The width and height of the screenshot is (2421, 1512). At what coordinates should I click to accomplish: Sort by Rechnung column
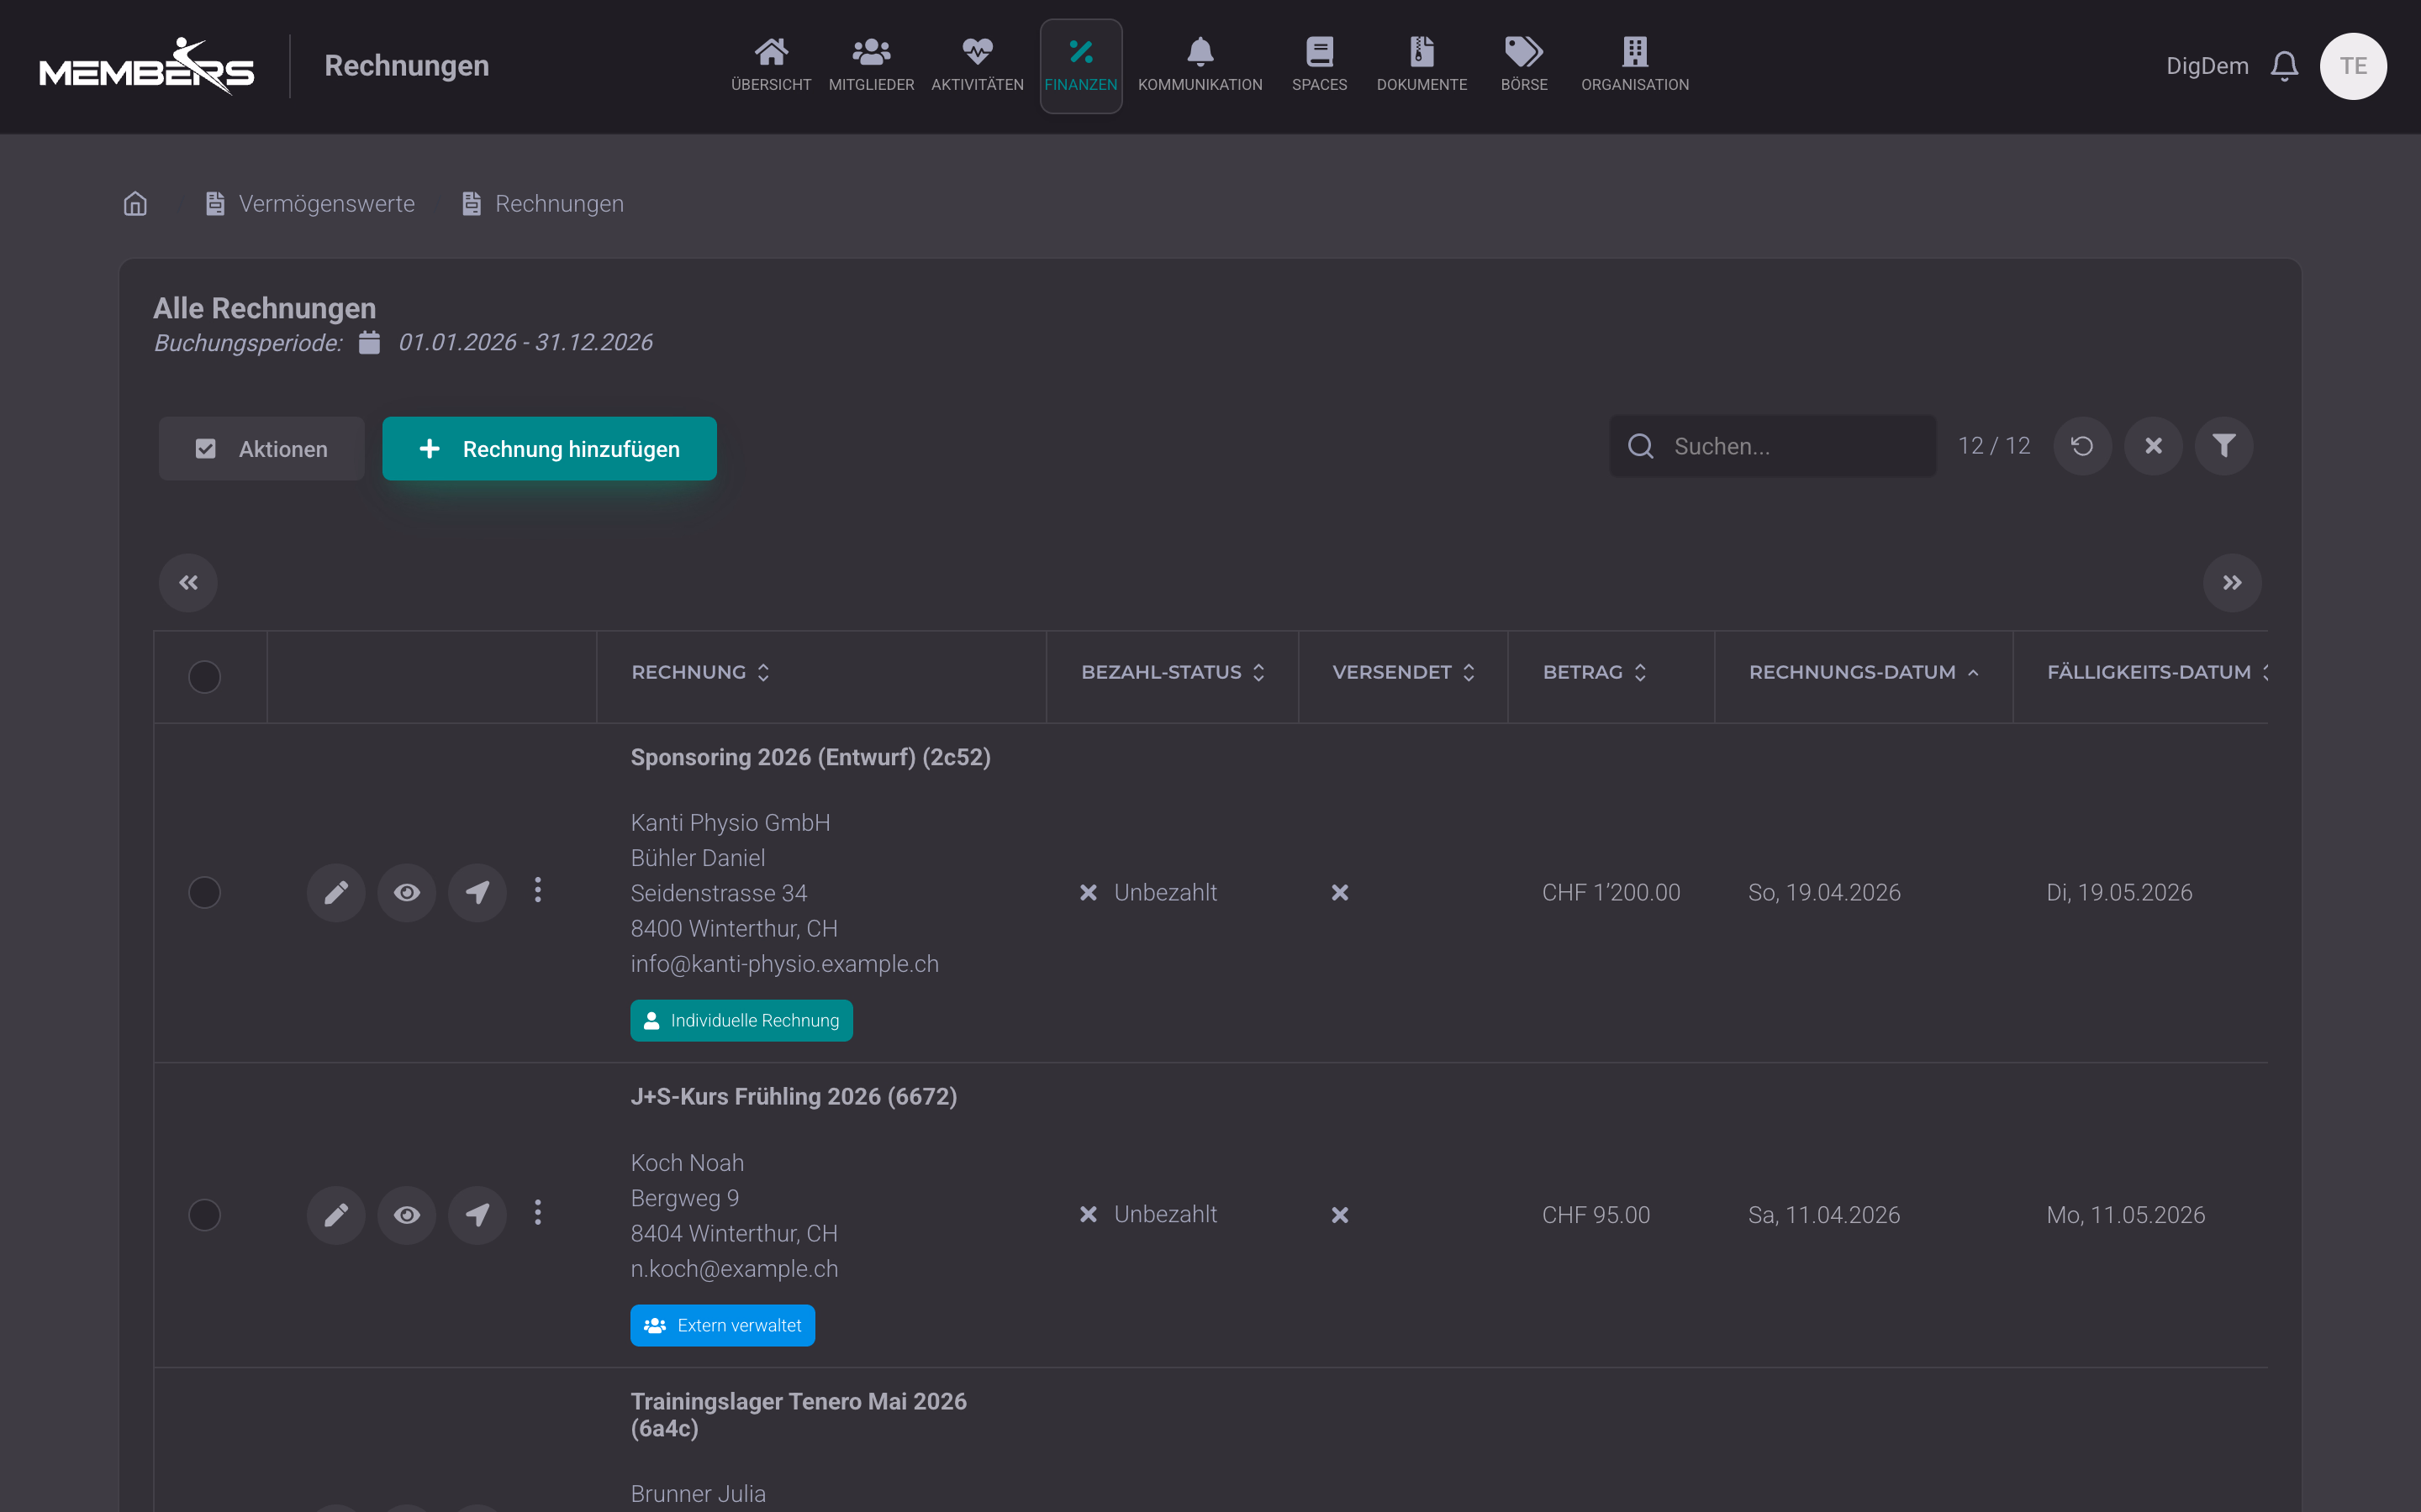[700, 672]
